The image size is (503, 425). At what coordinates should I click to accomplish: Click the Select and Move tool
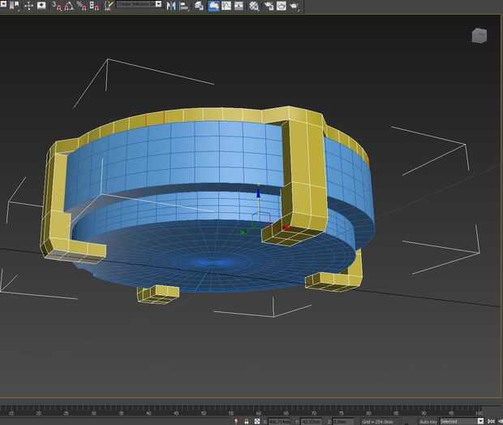pos(29,6)
